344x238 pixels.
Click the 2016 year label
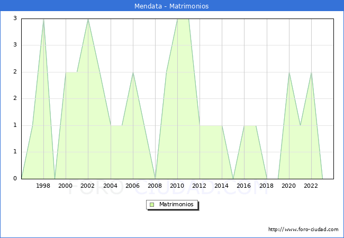point(244,186)
